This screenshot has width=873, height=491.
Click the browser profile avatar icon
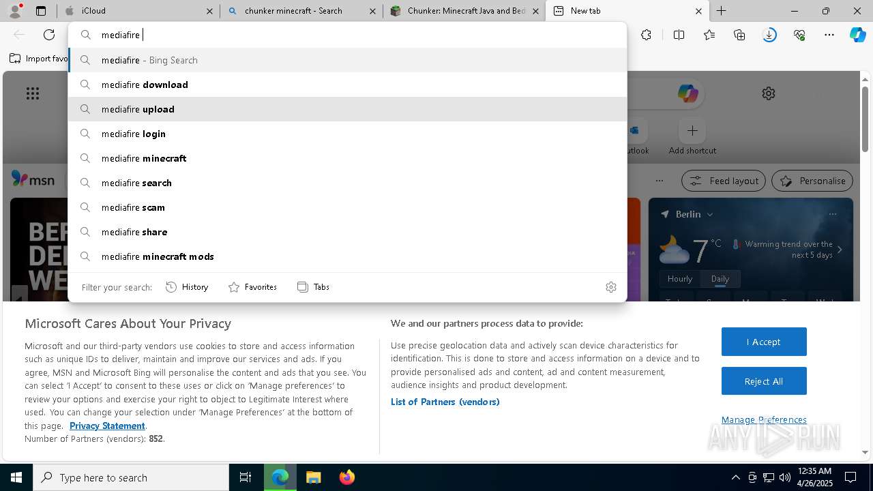pyautogui.click(x=15, y=11)
